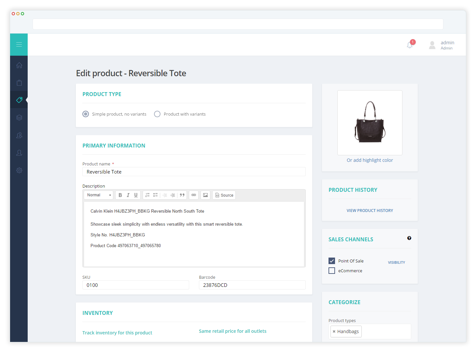The image size is (476, 352).
Task: Enable the eCommerce sales channel checkbox
Action: click(331, 271)
